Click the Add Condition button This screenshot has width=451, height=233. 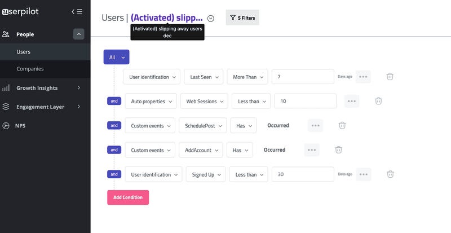point(128,197)
